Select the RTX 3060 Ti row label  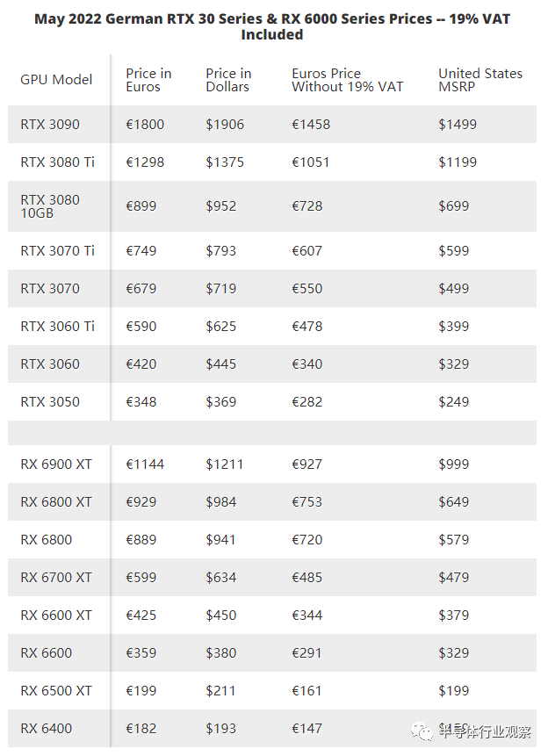57,327
